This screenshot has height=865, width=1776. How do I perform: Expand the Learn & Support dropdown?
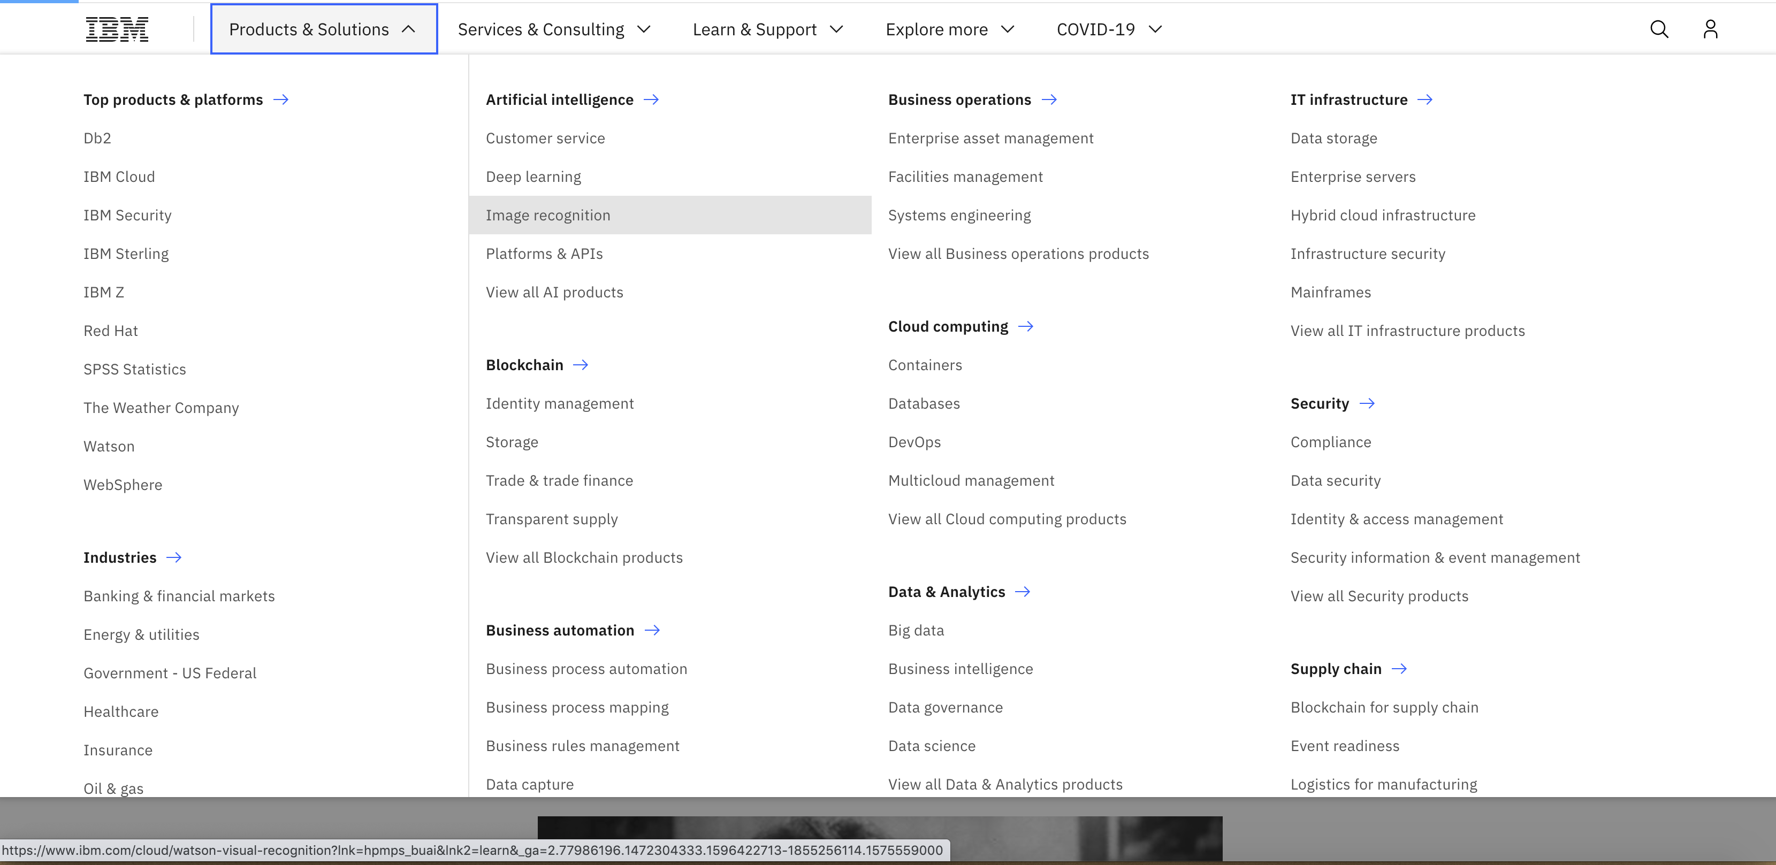(x=767, y=29)
